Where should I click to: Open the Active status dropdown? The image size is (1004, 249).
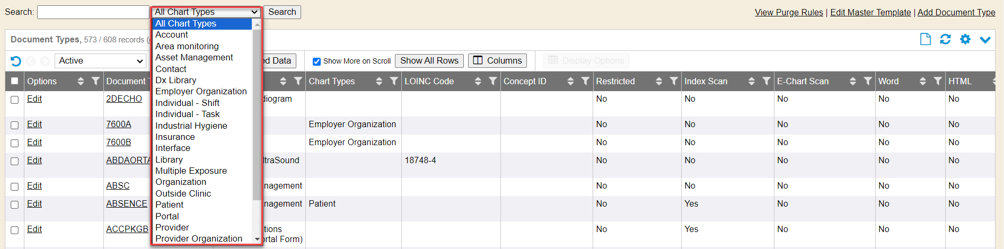100,61
